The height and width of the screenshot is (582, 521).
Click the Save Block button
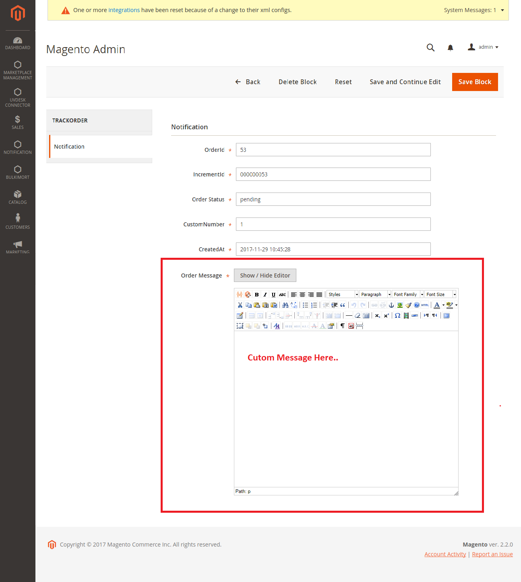tap(475, 82)
